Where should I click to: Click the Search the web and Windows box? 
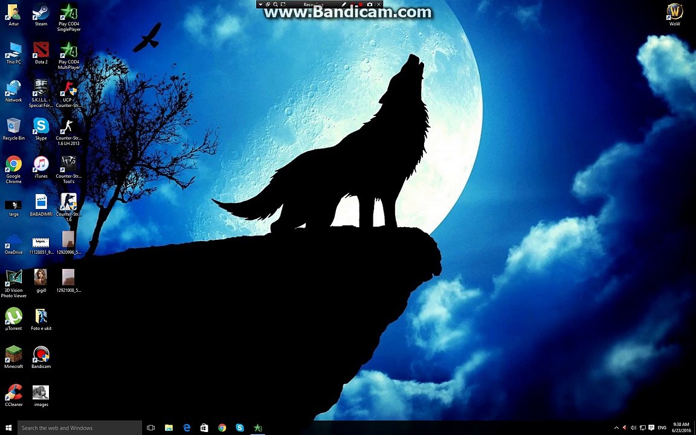pyautogui.click(x=80, y=428)
